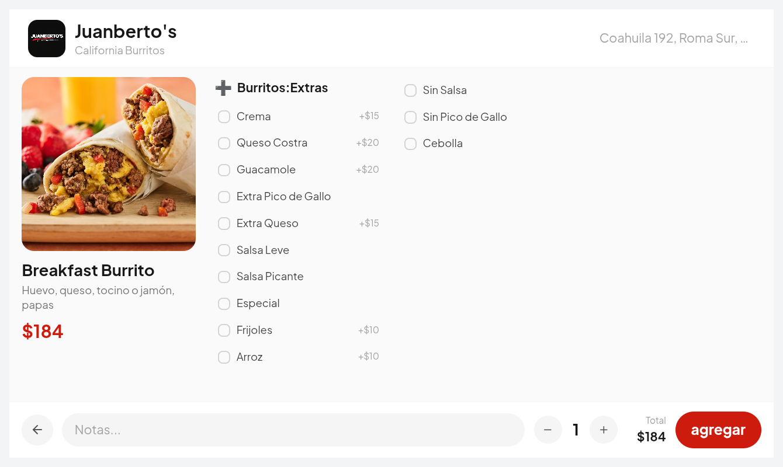
Task: Enable the Guacamole extra
Action: coord(224,170)
